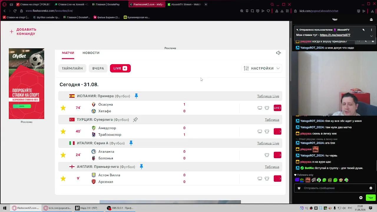The image size is (377, 212).
Task: Open chat settings gear icon
Action: click(x=361, y=198)
